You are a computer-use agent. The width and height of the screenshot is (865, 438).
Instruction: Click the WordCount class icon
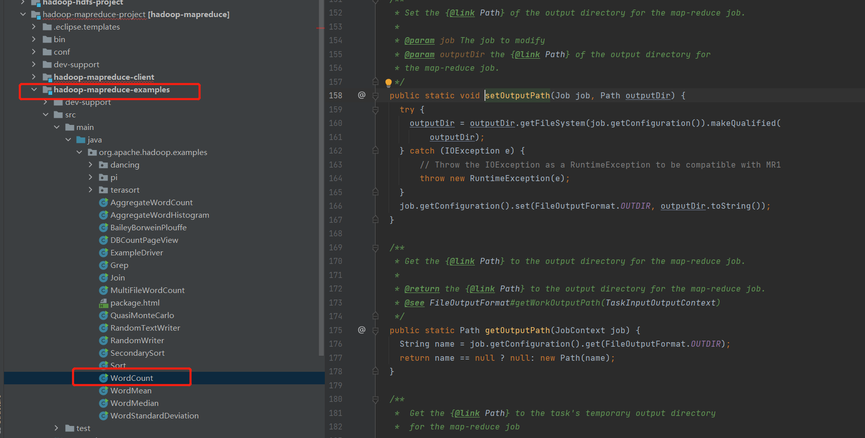point(103,378)
